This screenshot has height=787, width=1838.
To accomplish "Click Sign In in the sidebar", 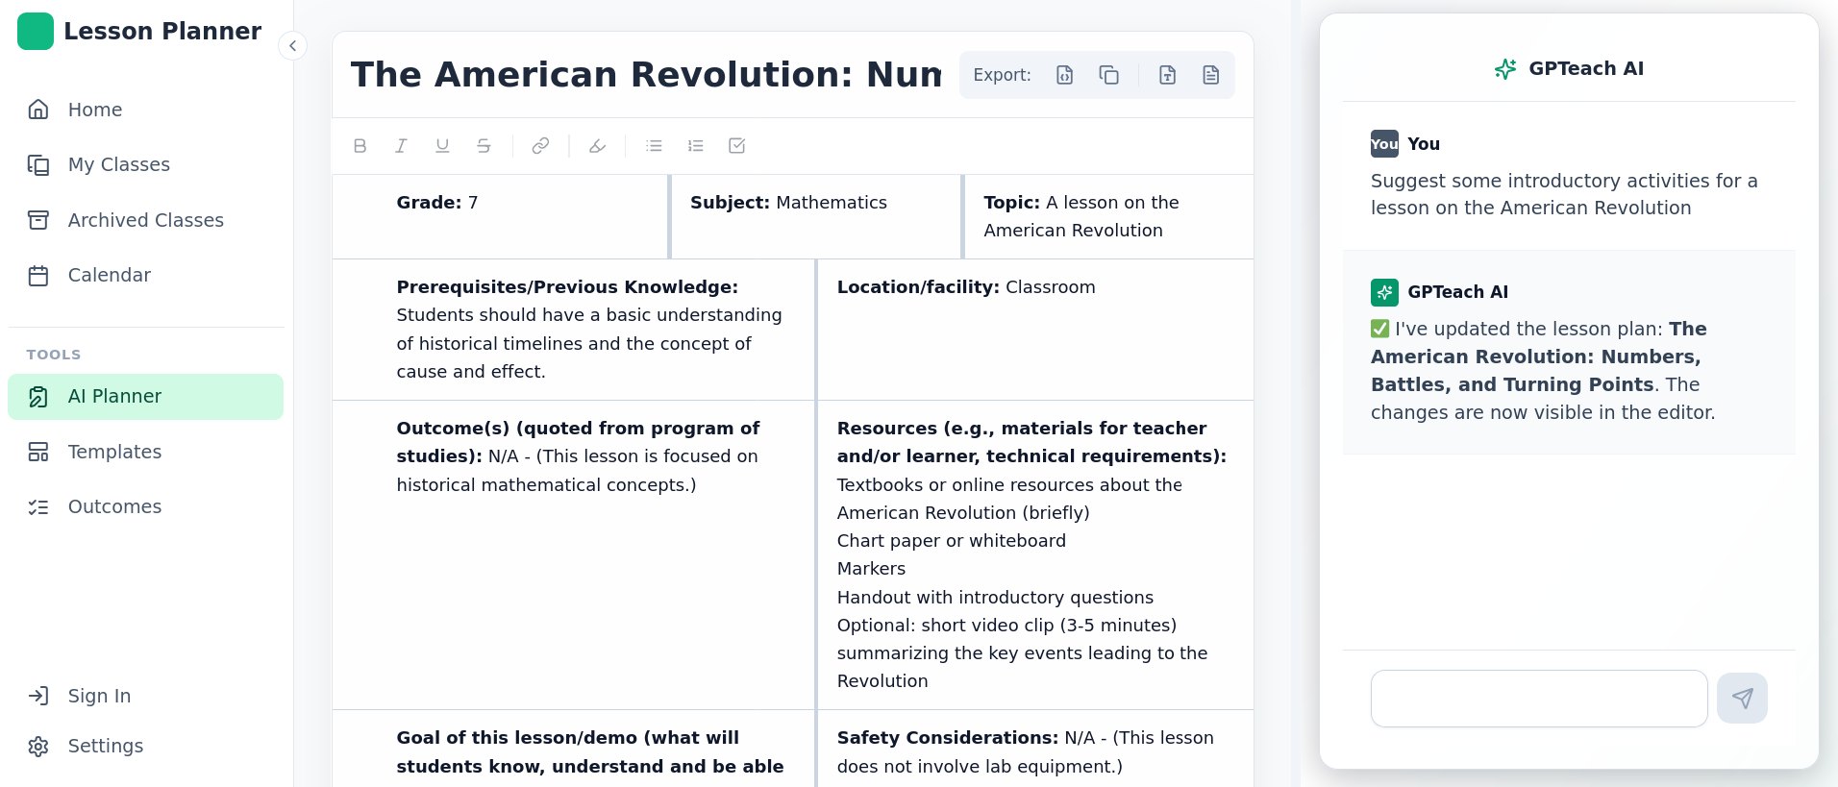I will click(146, 696).
